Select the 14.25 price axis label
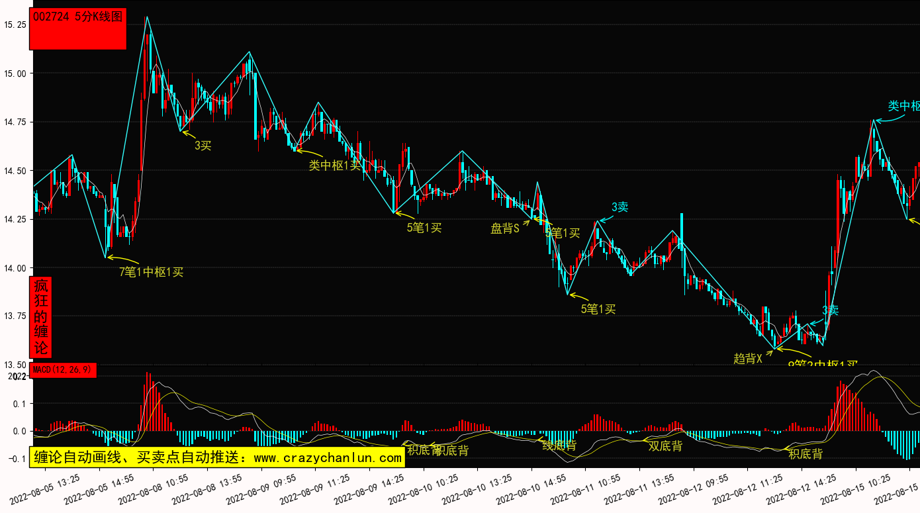The width and height of the screenshot is (920, 513). [15, 219]
